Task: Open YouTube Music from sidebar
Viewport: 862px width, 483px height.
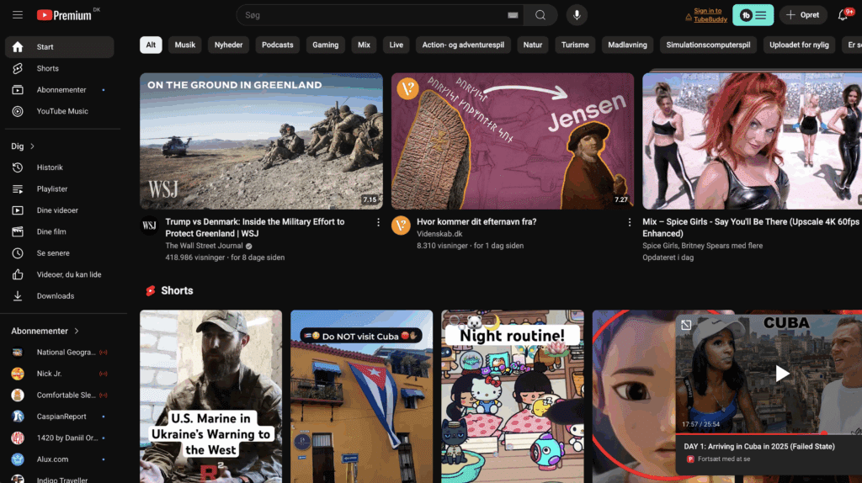Action: tap(60, 112)
